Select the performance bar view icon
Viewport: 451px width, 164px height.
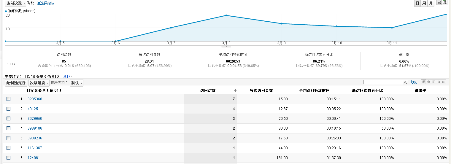pos(434,82)
